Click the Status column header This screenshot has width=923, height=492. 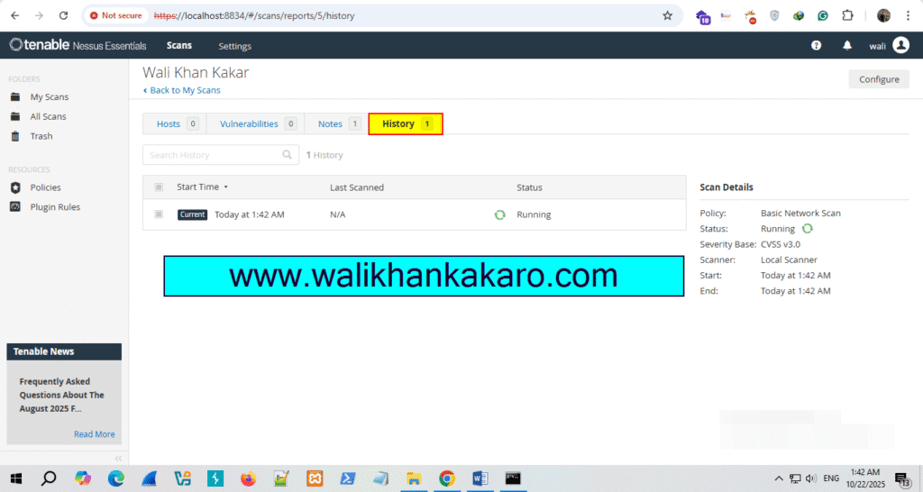(x=529, y=187)
